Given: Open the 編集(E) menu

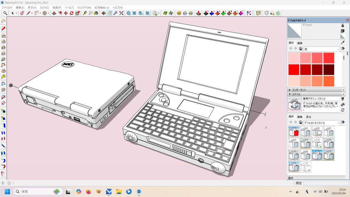Looking at the screenshot, I should [x=20, y=7].
